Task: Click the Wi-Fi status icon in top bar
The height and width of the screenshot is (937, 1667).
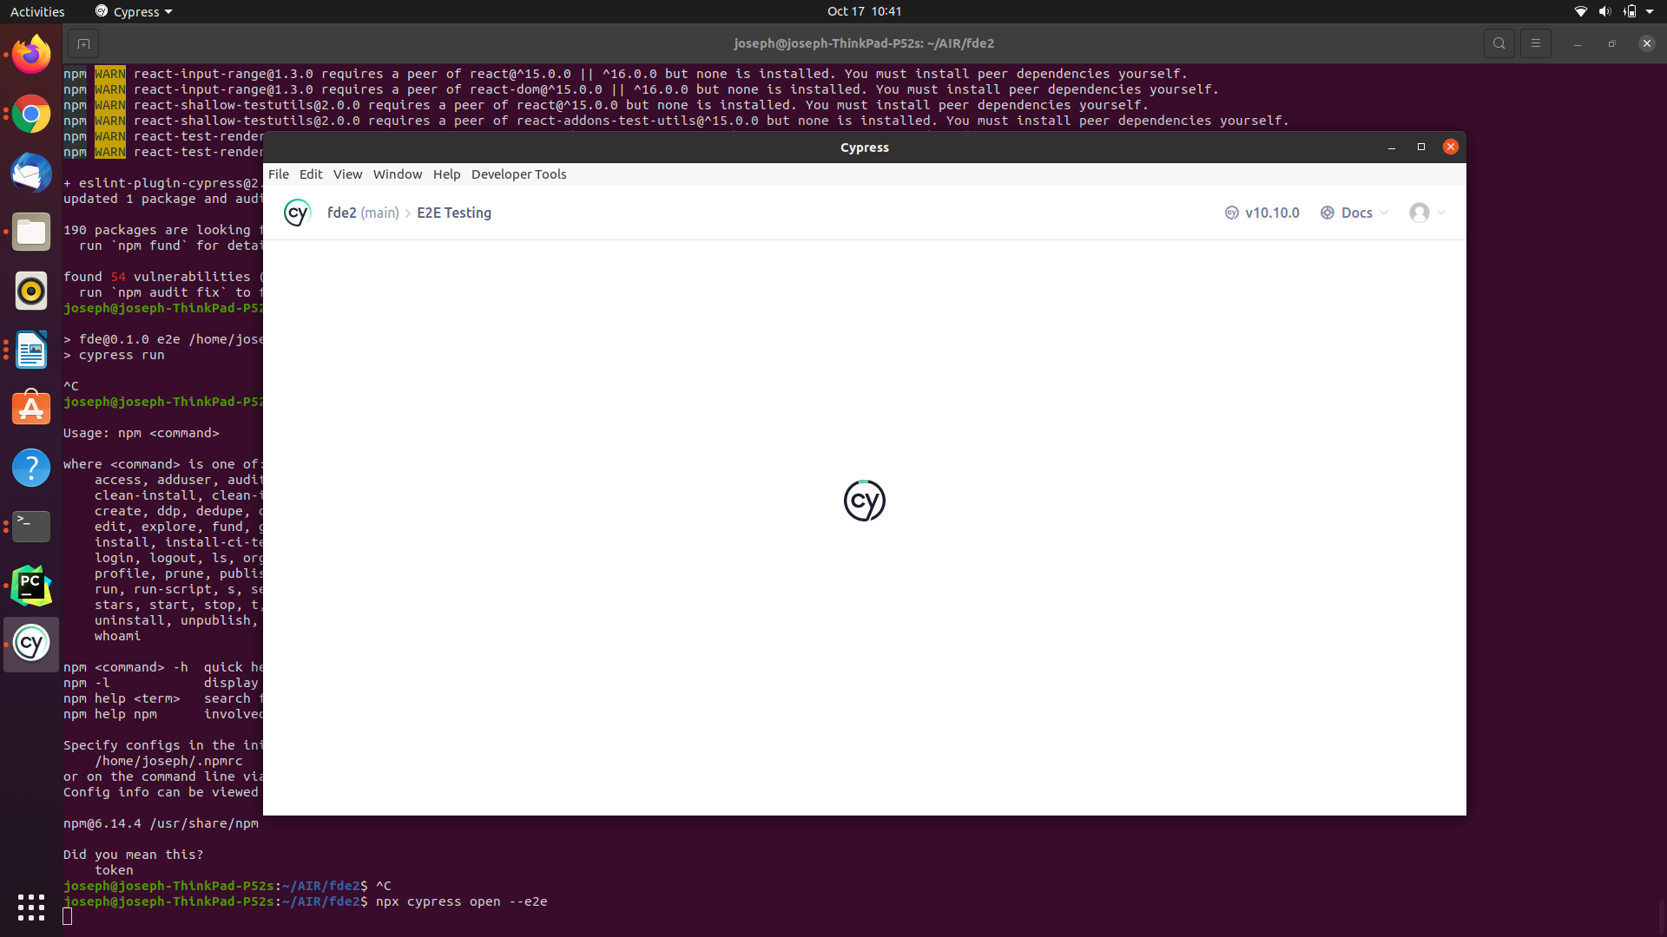Action: [1580, 11]
